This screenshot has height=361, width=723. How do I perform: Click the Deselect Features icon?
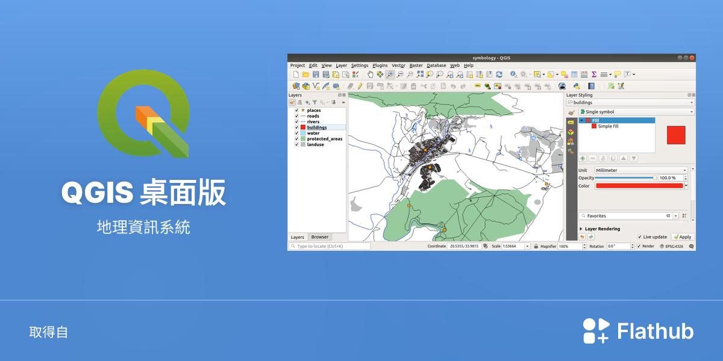[x=565, y=74]
